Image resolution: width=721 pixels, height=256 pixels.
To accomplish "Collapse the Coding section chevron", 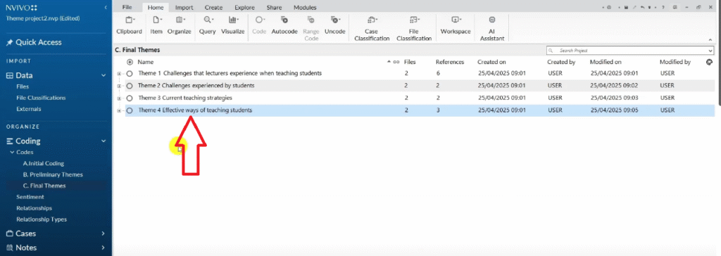I will point(104,141).
